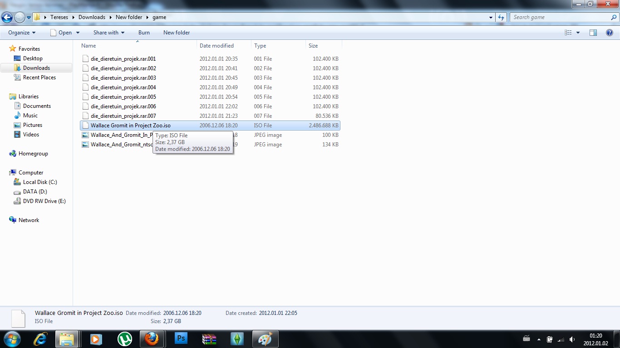Screen dimensions: 620x348
Task: Select file die_dieretuin_projek.rar.004
Action: pyautogui.click(x=210, y=87)
